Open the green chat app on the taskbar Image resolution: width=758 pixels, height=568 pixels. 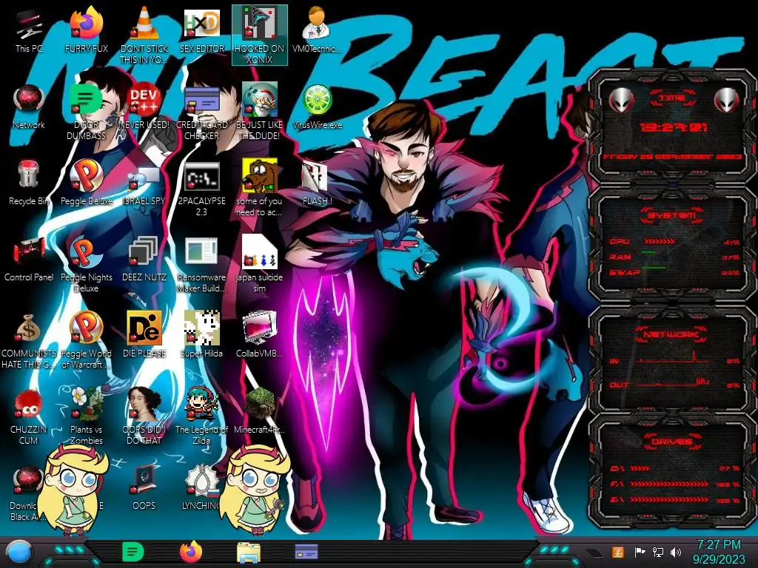point(133,552)
